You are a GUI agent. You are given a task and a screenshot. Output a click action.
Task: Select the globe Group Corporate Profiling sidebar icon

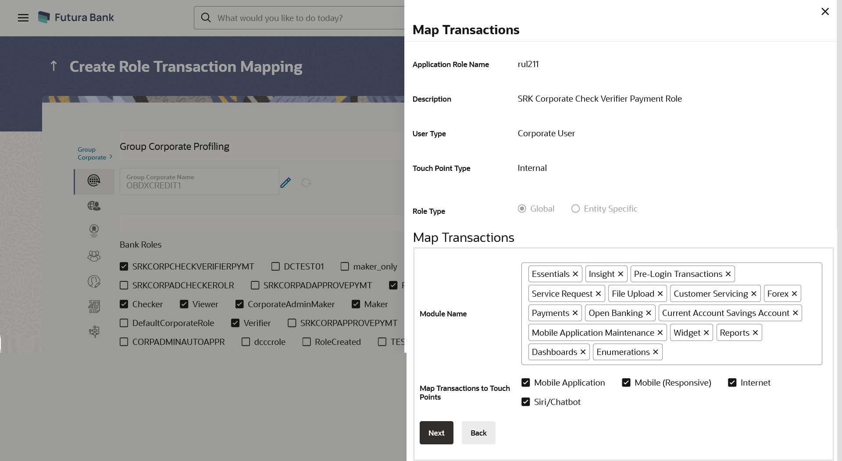94,181
